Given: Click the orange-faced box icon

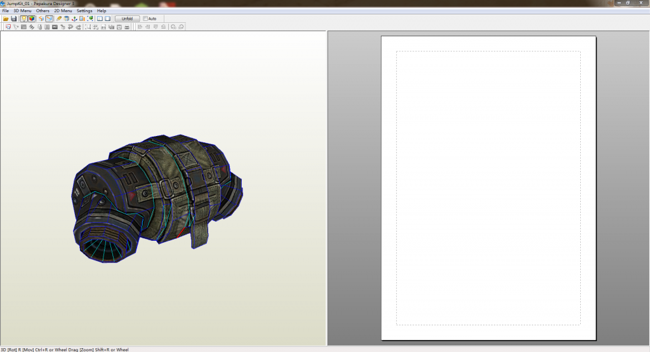Looking at the screenshot, I should click(x=41, y=18).
